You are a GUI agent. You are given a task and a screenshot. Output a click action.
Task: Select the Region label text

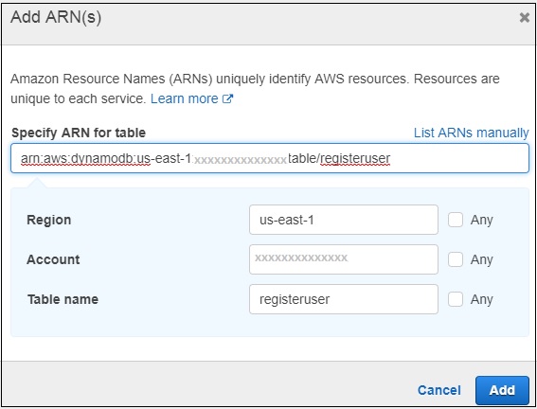49,220
